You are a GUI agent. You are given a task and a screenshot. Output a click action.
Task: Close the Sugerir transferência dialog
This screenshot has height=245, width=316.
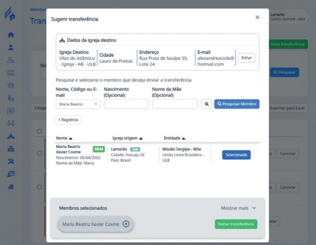(257, 17)
